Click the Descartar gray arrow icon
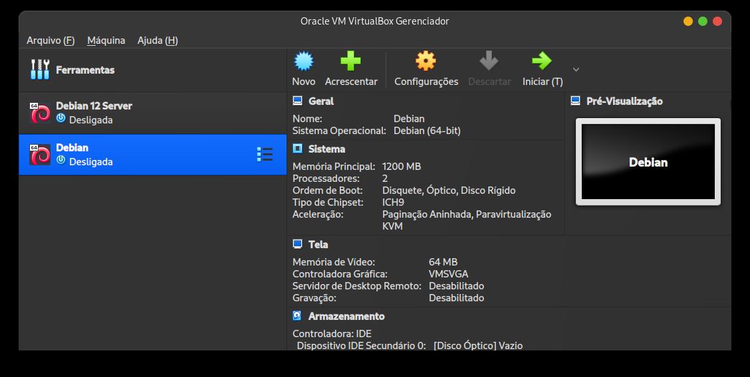The width and height of the screenshot is (750, 377). [489, 61]
